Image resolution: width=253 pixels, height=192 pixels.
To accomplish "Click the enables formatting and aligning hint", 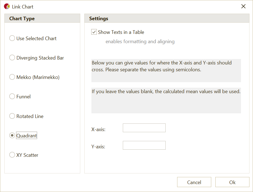I will coord(140,42).
